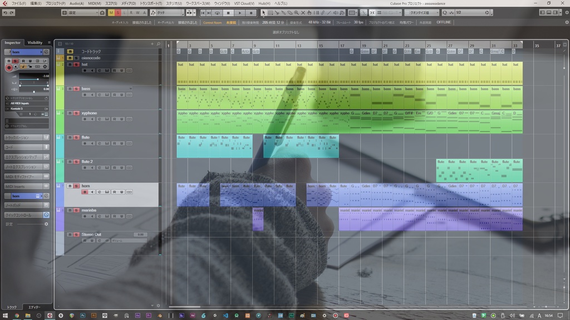
Task: Toggle right zone layout button
Action: coord(555,13)
